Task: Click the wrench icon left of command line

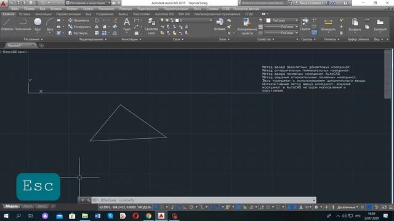Action: [x=89, y=200]
